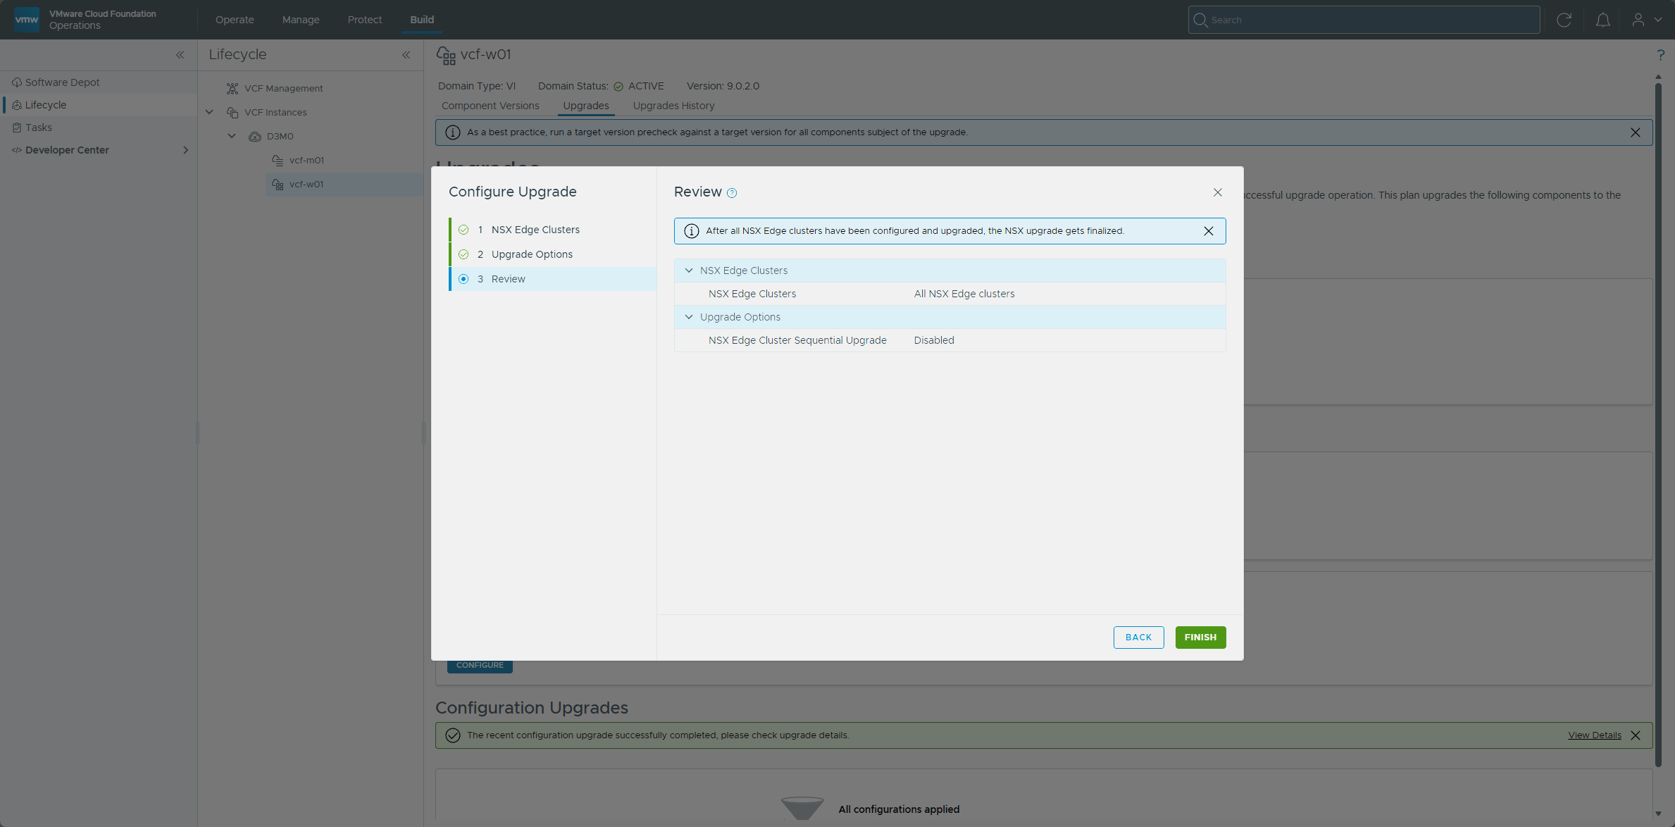Switch to the Component Versions tab
This screenshot has width=1675, height=827.
click(x=490, y=106)
